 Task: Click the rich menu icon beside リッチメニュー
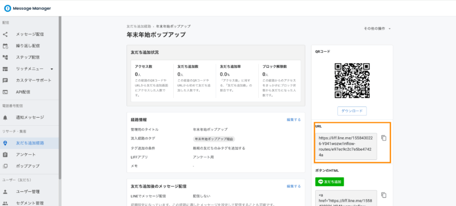coord(5,69)
